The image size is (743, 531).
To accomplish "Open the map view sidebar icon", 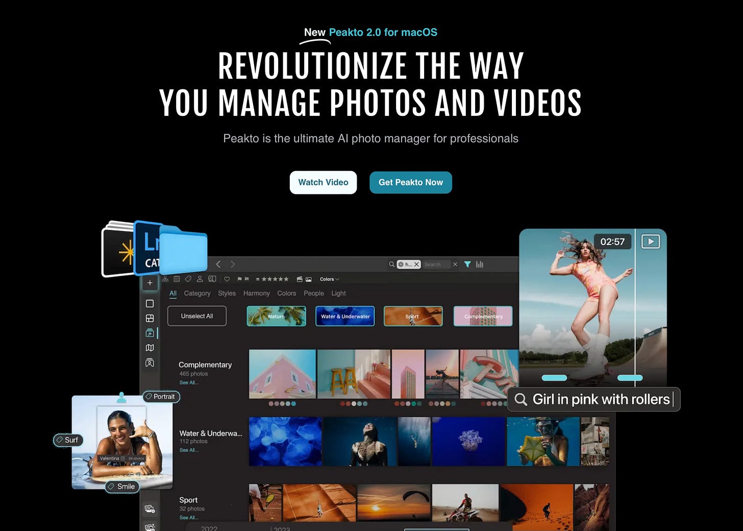I will 150,348.
